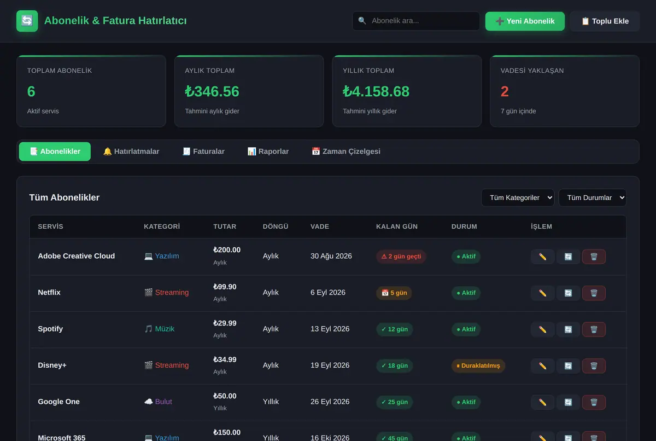This screenshot has width=656, height=441.
Task: Click the pencil edit icon for Netflix
Action: click(542, 293)
